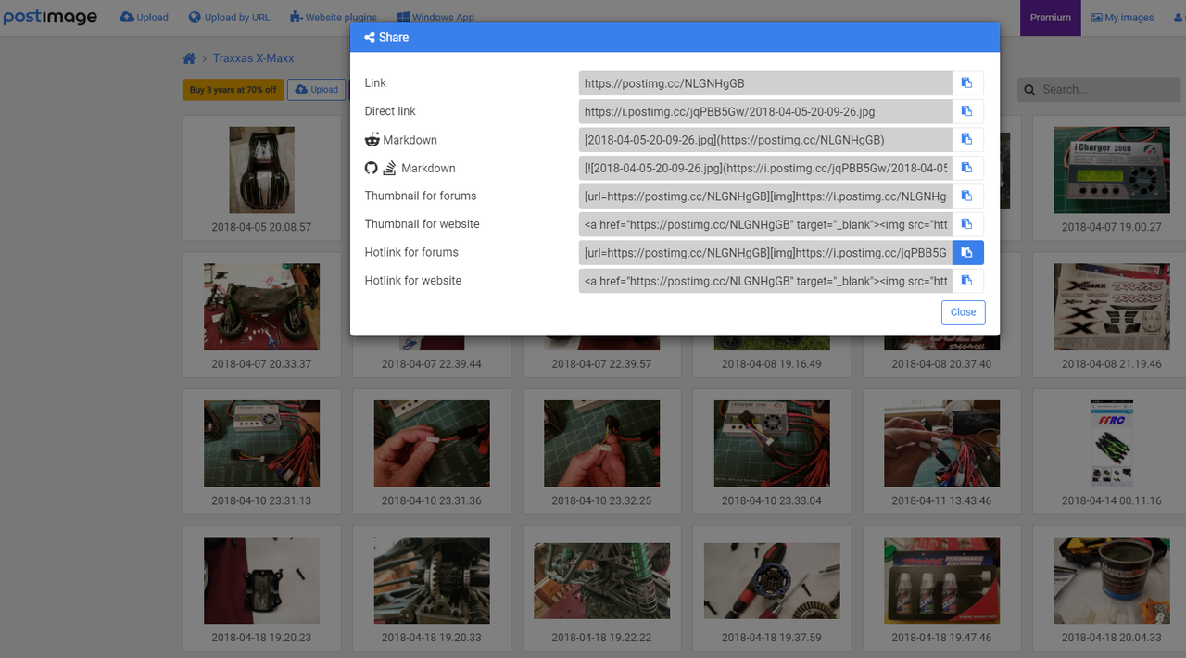Viewport: 1186px width, 658px height.
Task: Open thumbnail 2018-04-18 19.20.33
Action: (432, 580)
